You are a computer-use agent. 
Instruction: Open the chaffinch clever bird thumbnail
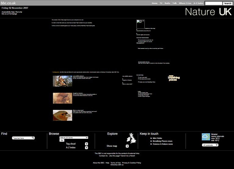click(x=62, y=115)
